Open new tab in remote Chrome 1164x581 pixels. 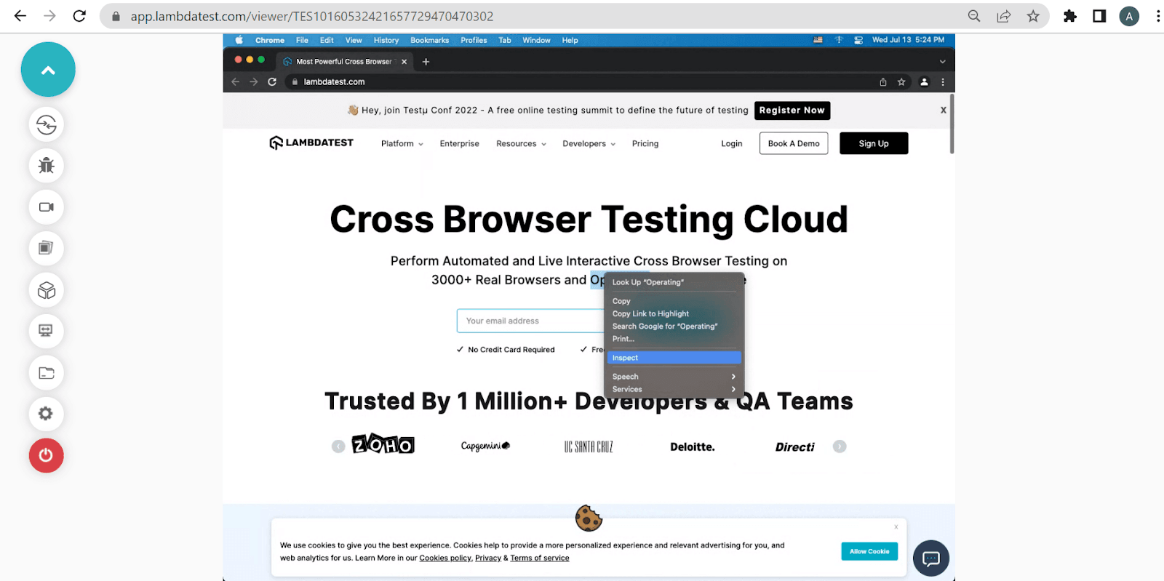point(426,62)
